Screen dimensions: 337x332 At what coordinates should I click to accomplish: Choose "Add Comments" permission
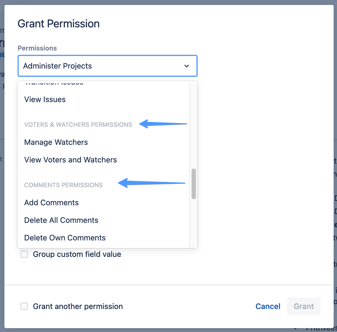pos(51,203)
